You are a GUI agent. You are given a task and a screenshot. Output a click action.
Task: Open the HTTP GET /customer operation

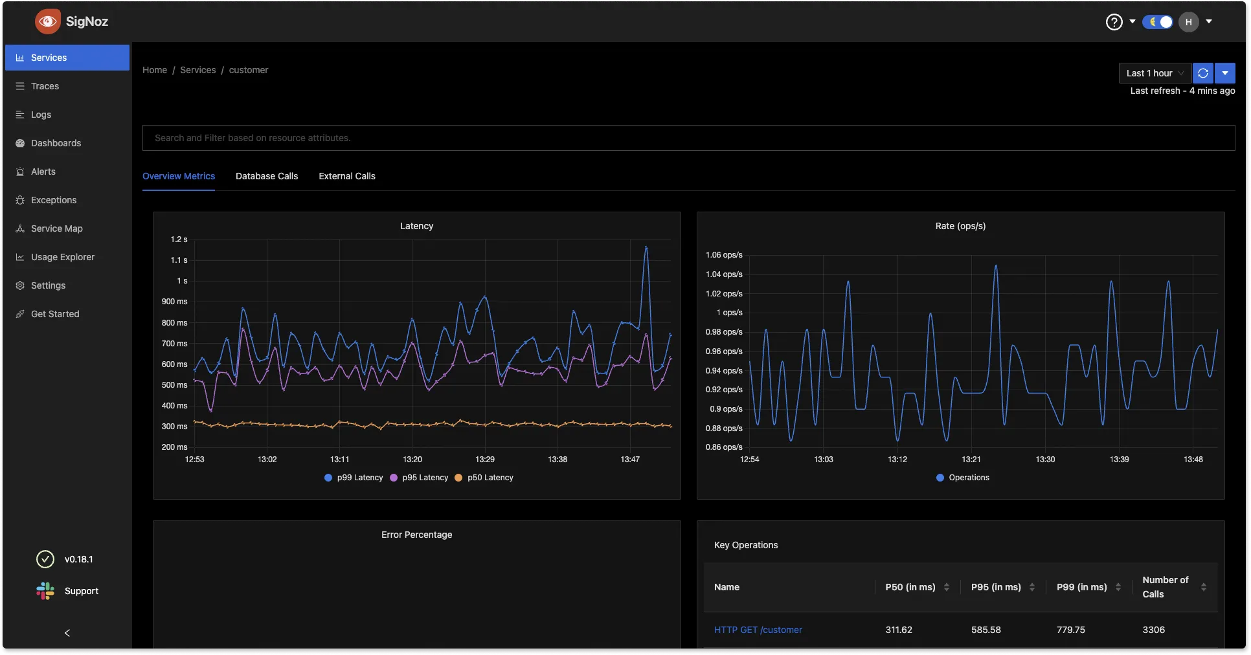(x=758, y=630)
